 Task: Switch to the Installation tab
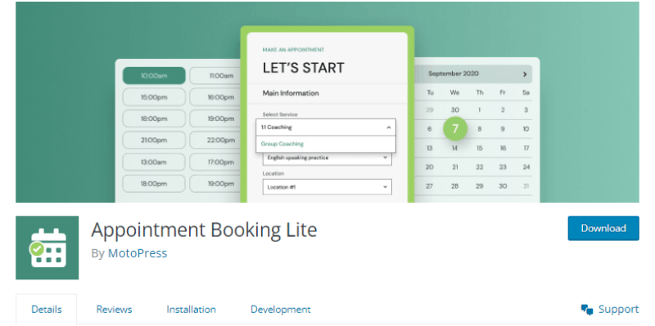(192, 310)
